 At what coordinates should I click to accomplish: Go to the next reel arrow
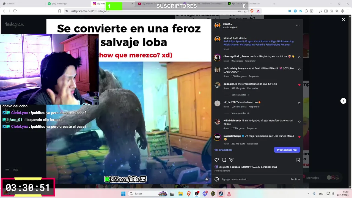pos(343,101)
